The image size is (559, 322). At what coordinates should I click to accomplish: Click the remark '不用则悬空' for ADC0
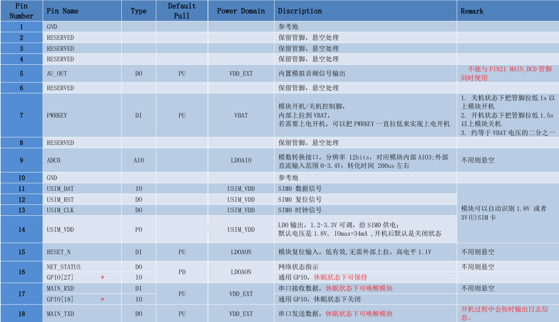478,161
